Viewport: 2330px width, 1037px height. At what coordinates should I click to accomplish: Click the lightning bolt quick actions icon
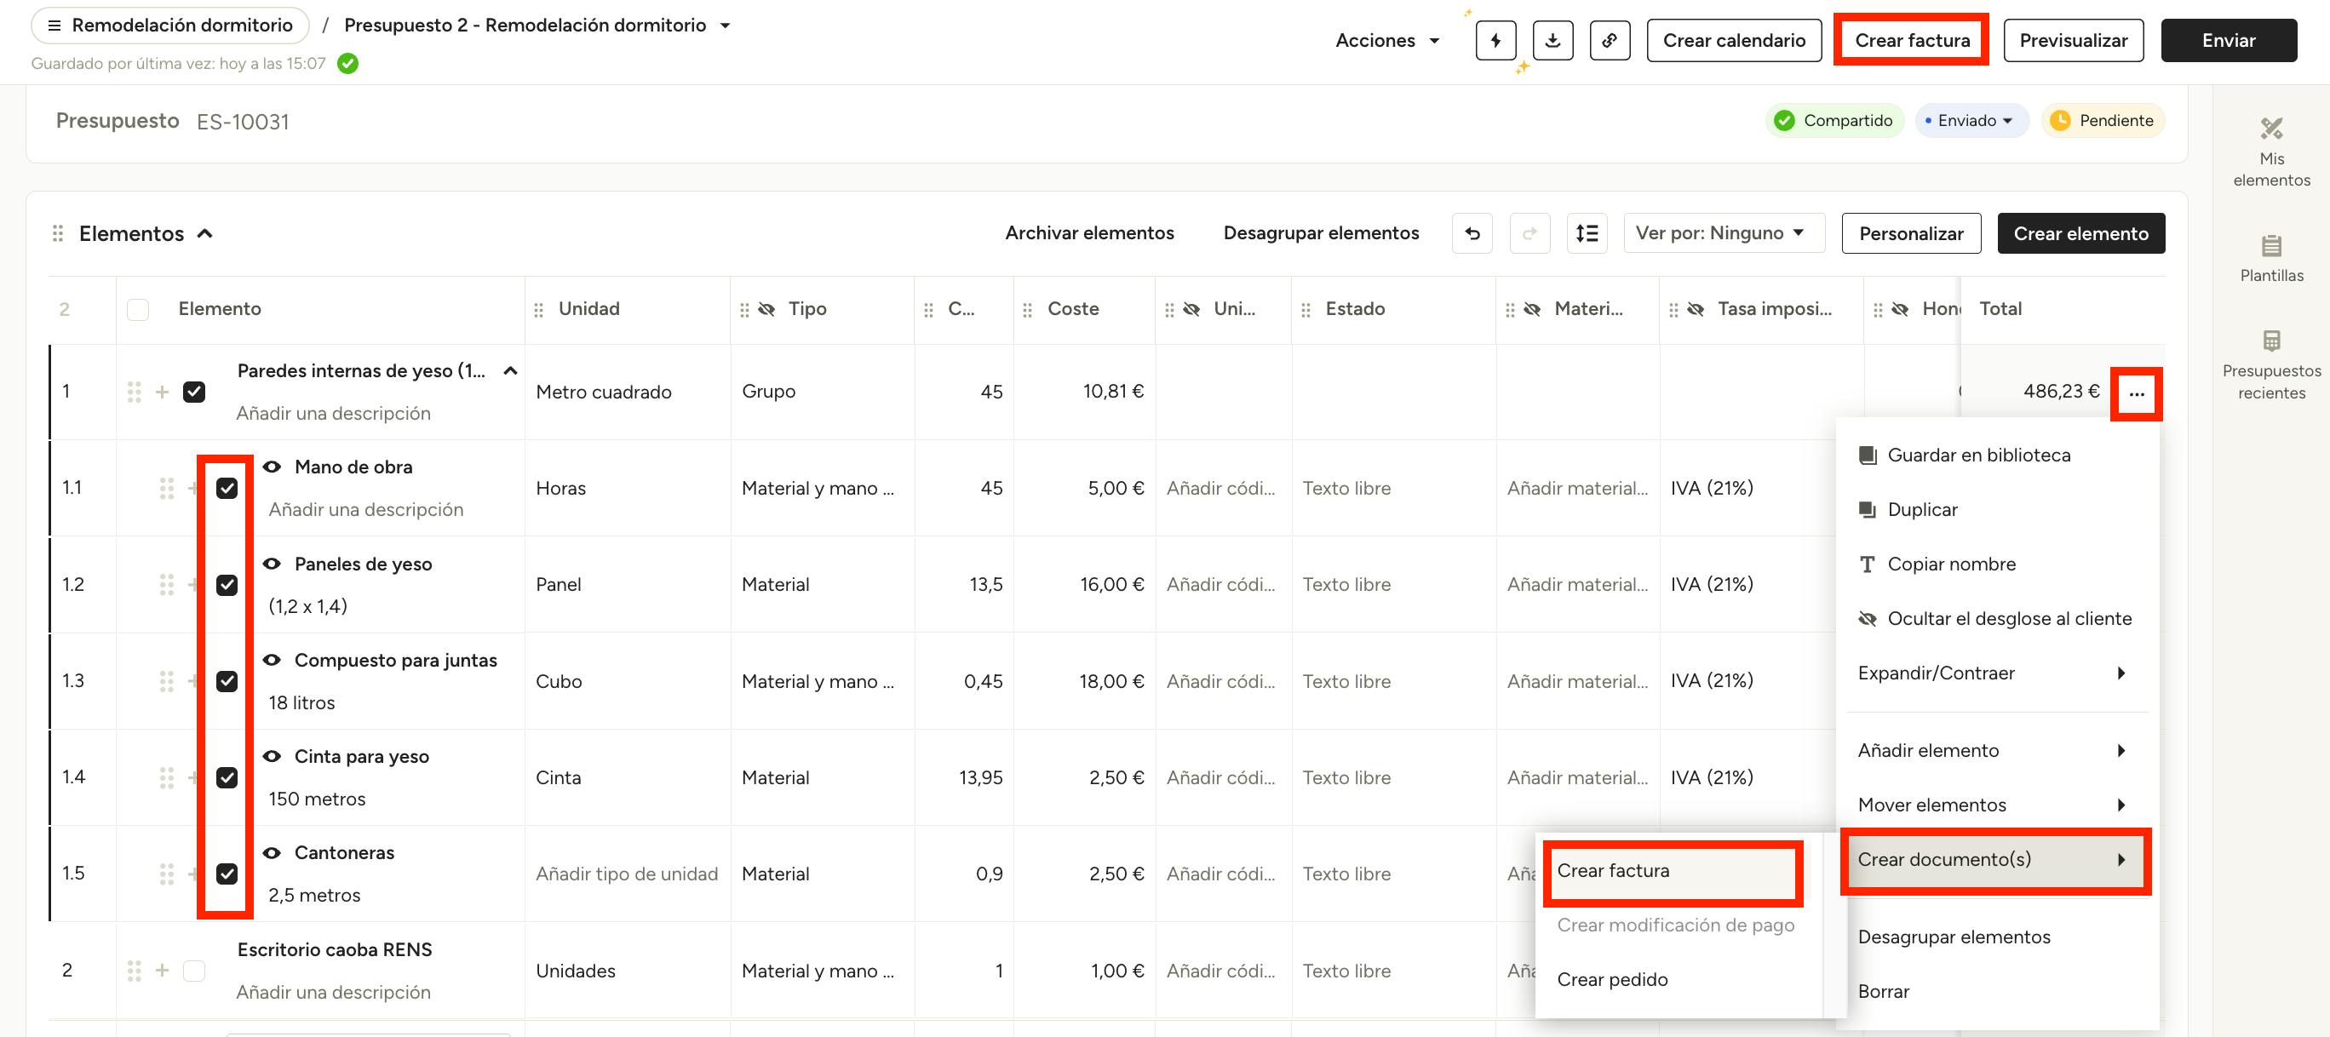point(1495,41)
